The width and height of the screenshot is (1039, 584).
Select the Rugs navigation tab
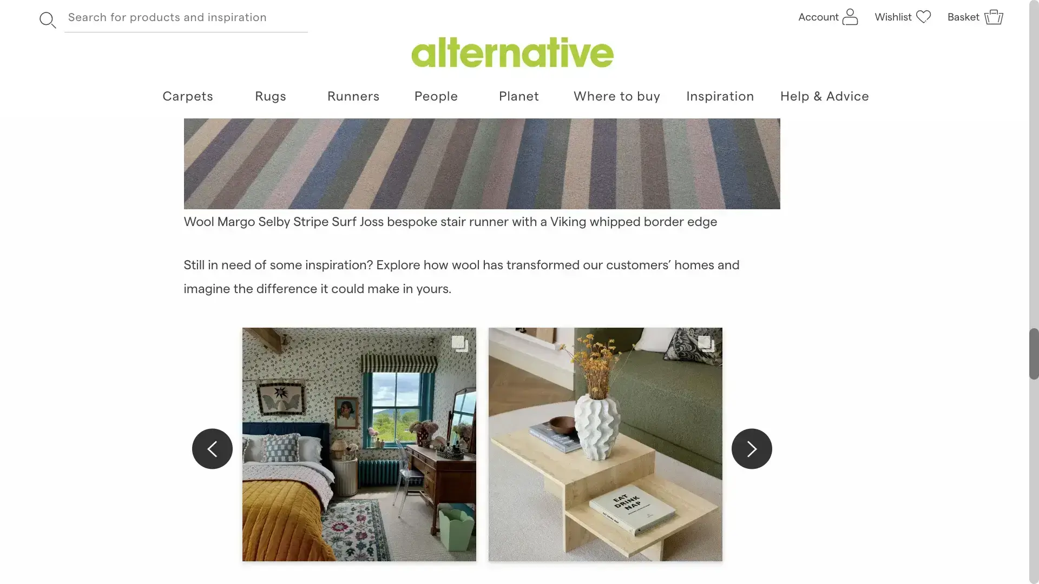tap(271, 96)
